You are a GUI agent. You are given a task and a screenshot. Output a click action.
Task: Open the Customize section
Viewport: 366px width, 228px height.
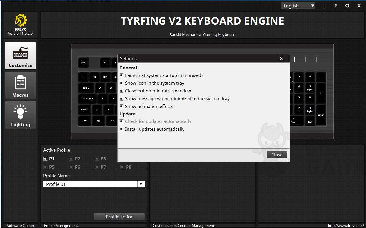[x=20, y=56]
